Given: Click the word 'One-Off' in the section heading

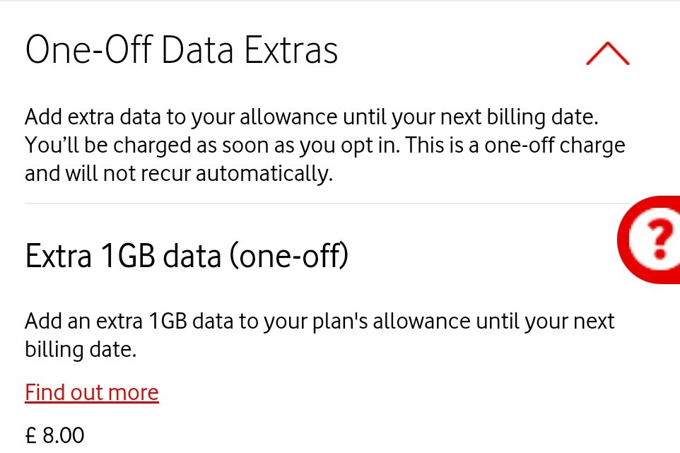Looking at the screenshot, I should (x=89, y=49).
